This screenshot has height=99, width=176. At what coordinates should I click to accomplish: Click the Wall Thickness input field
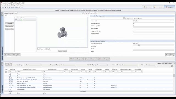coord(153,28)
